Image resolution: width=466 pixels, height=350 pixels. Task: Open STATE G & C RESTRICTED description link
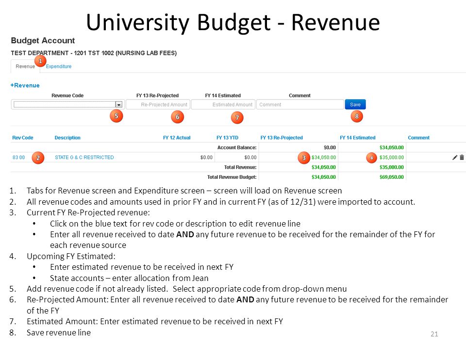[x=84, y=157]
